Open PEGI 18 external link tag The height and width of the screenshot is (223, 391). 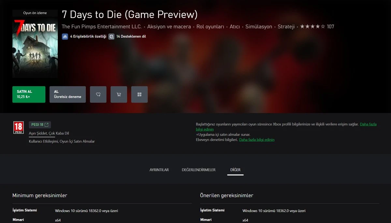point(40,125)
